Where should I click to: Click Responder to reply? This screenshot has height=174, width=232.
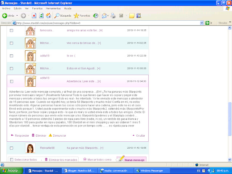(20, 136)
